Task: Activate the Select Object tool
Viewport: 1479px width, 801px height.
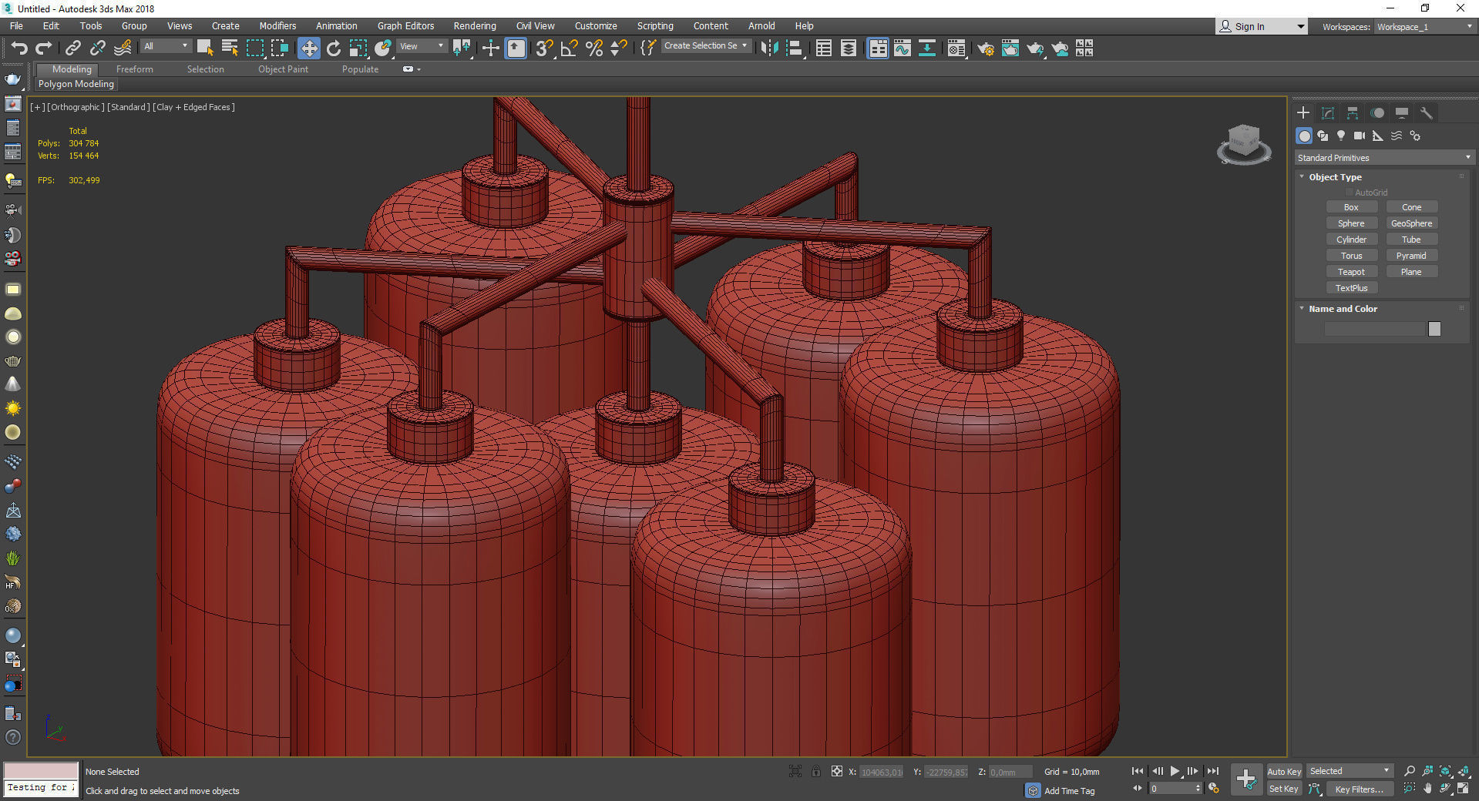Action: [204, 49]
